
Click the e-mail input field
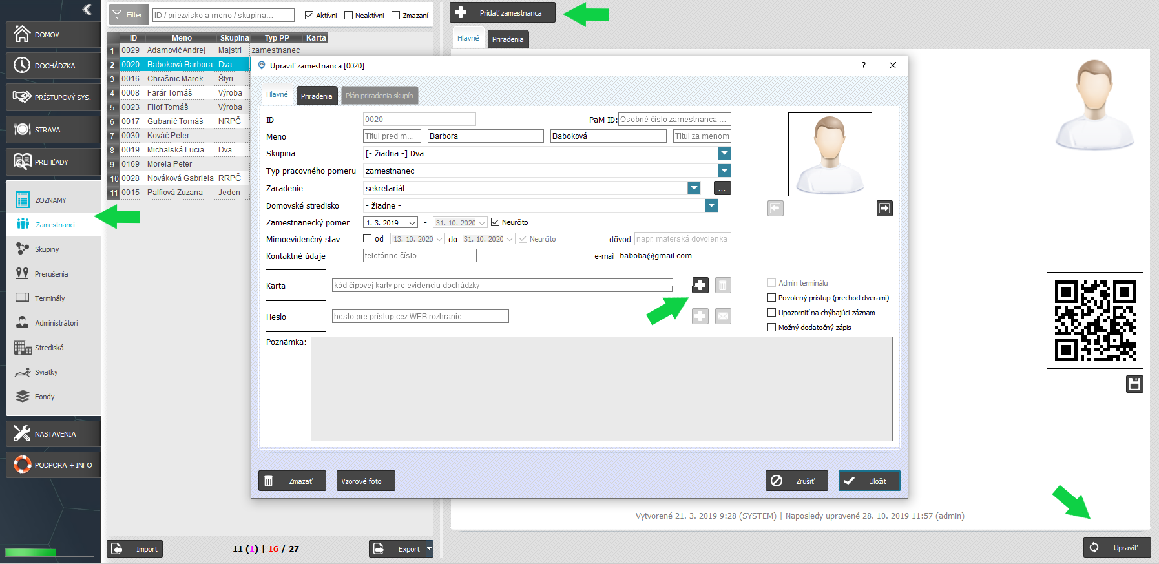tap(674, 256)
